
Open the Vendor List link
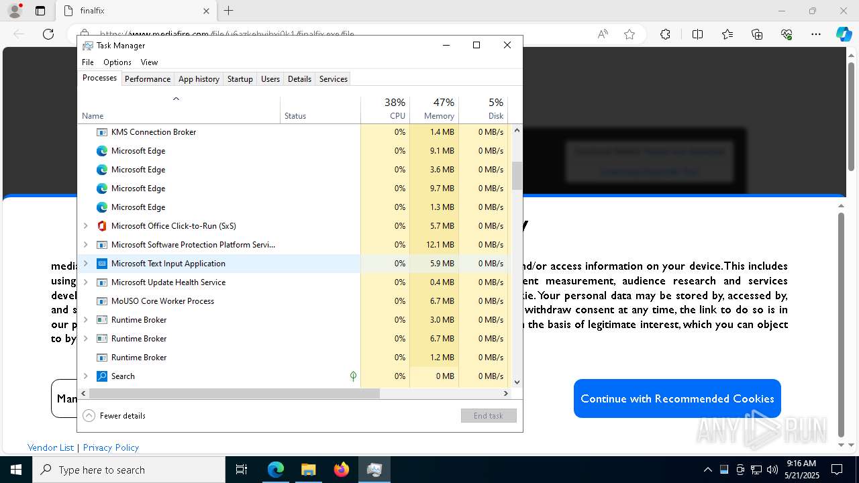(x=50, y=447)
